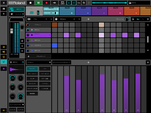Click the randomize pattern icon

133,19
